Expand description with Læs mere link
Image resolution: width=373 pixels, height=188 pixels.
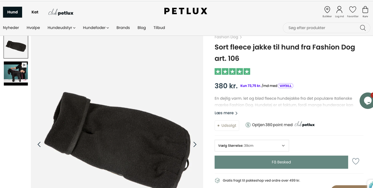pos(226,113)
